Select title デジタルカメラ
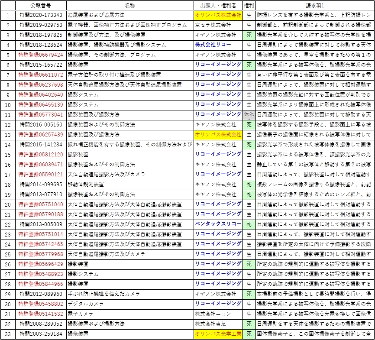The height and width of the screenshot is (340, 375). [86, 304]
